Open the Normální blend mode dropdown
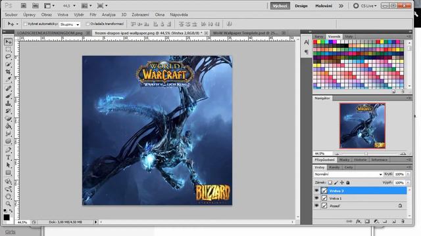Image resolution: width=421 pixels, height=236 pixels. 348,174
